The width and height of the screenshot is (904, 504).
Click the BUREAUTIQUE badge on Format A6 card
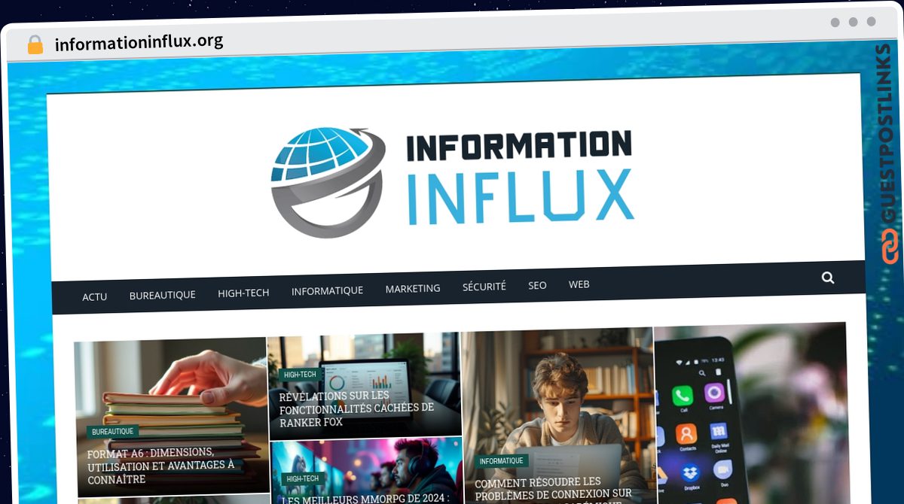[113, 432]
